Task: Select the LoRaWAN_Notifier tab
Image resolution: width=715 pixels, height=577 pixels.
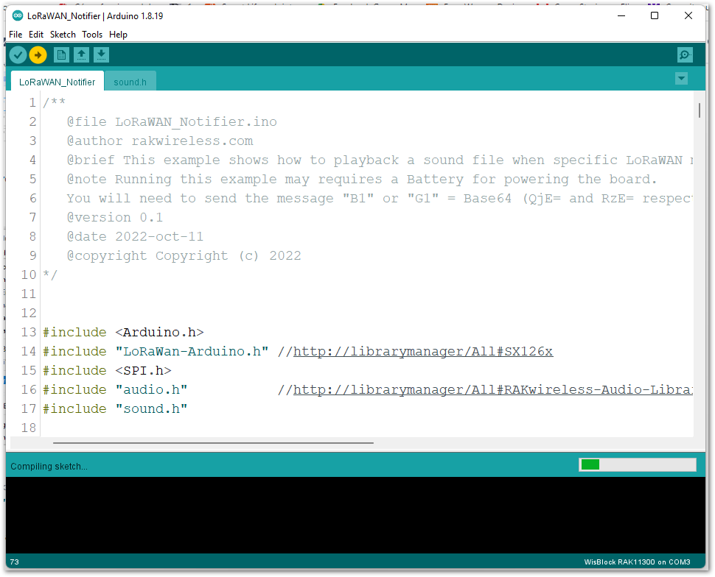Action: tap(57, 82)
